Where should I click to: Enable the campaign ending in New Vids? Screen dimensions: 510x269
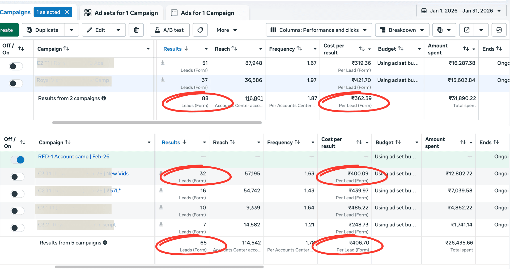[18, 177]
